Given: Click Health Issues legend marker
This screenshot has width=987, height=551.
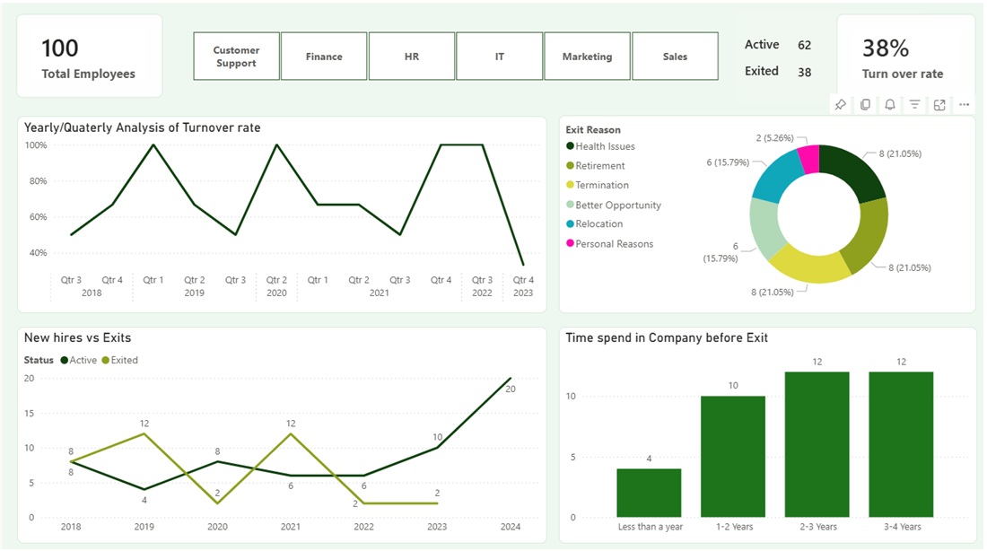Looking at the screenshot, I should click(571, 146).
